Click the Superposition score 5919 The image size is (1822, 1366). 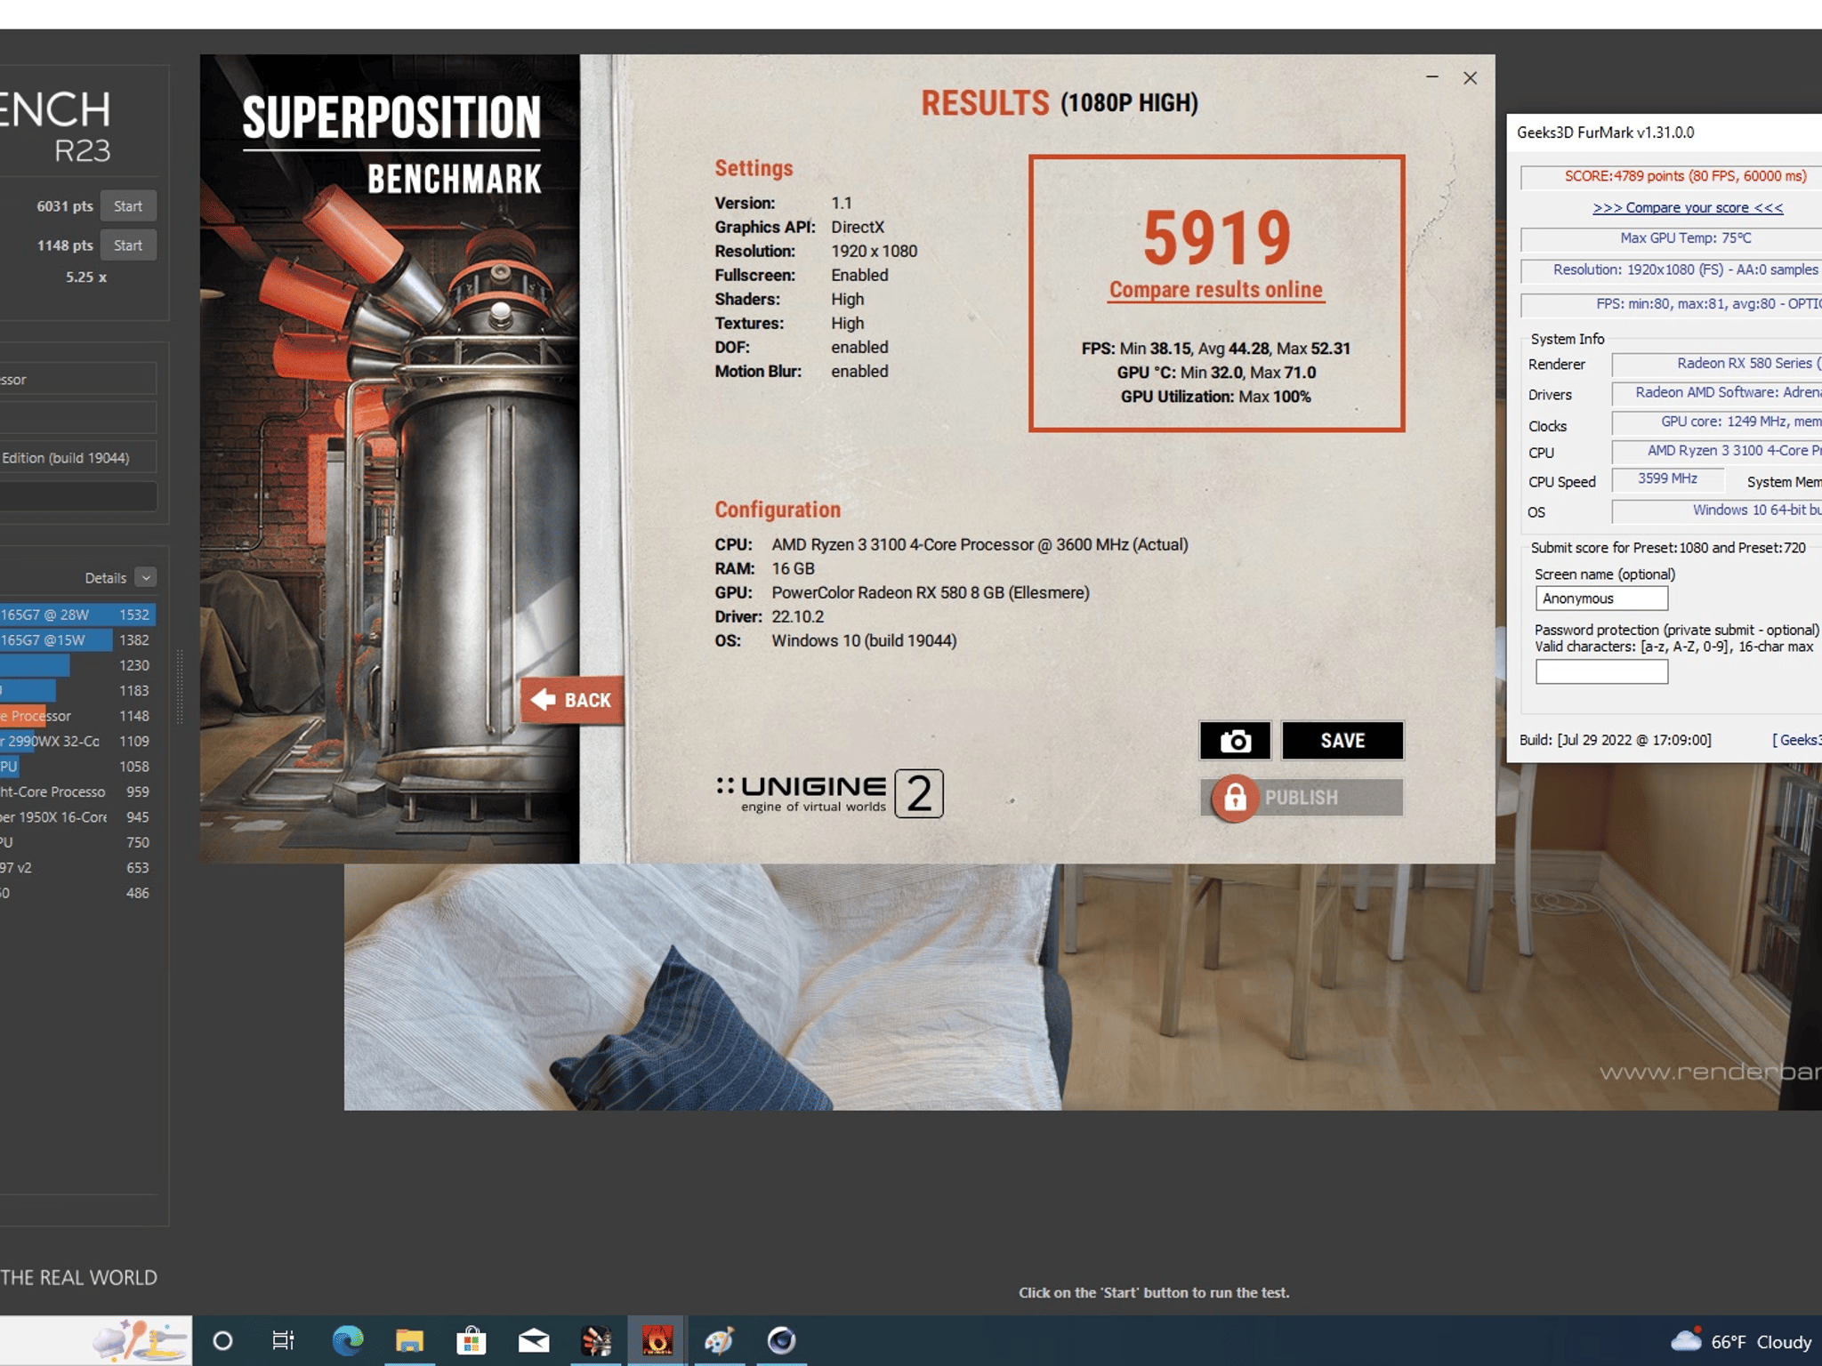click(1216, 238)
